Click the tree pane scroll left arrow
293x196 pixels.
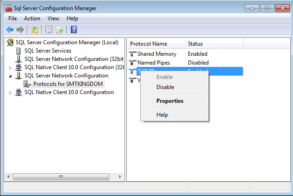[x=8, y=177]
